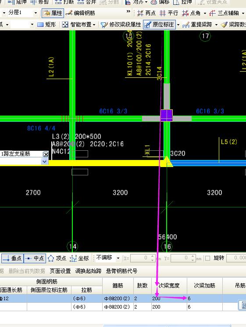
Task: Open the 对齐 dropdown arrow
Action: coord(146,2)
